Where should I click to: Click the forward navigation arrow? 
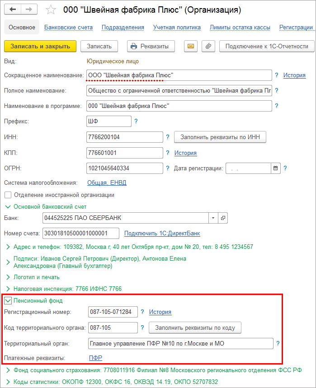pyautogui.click(x=29, y=9)
